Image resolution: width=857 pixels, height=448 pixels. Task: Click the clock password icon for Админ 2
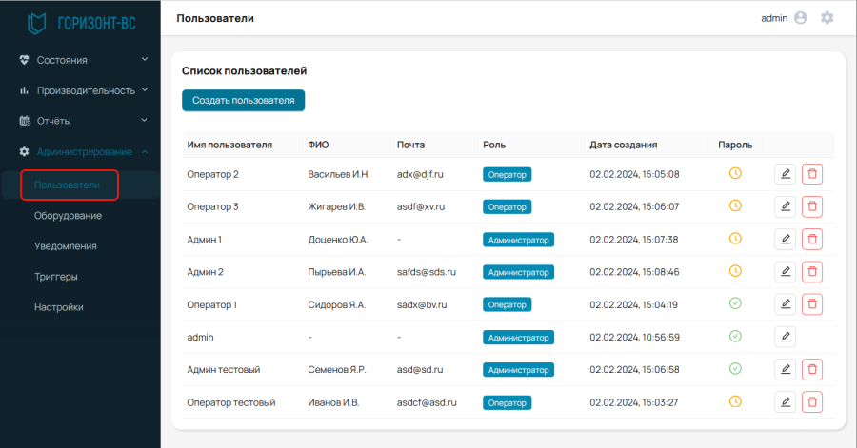point(735,271)
